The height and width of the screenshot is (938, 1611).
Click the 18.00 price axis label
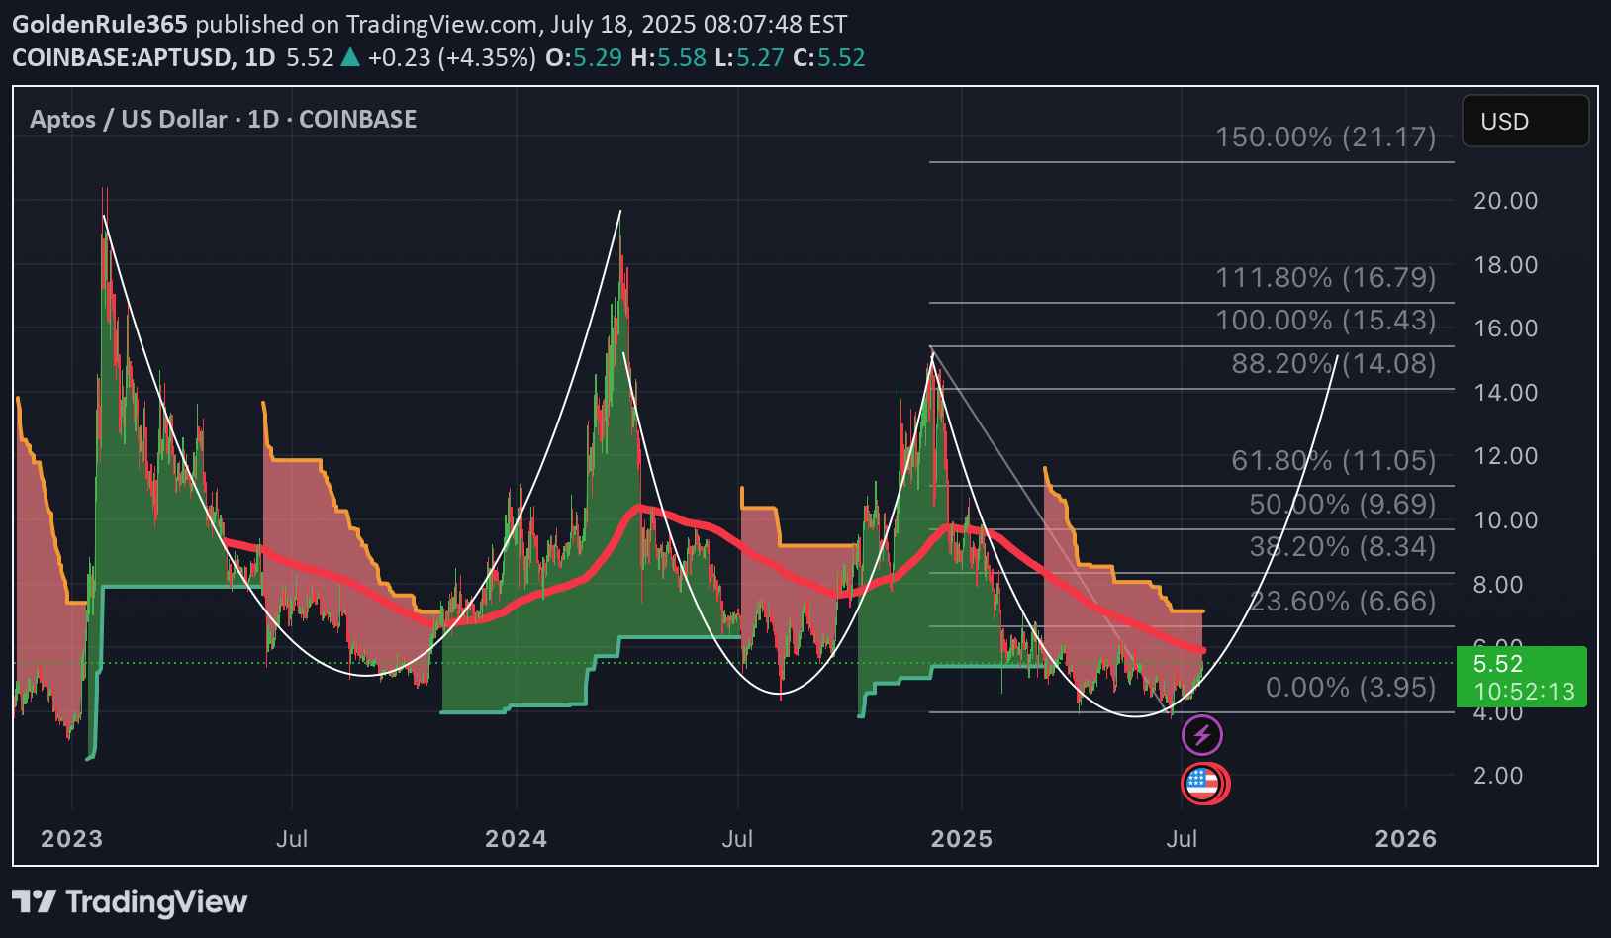coord(1505,265)
